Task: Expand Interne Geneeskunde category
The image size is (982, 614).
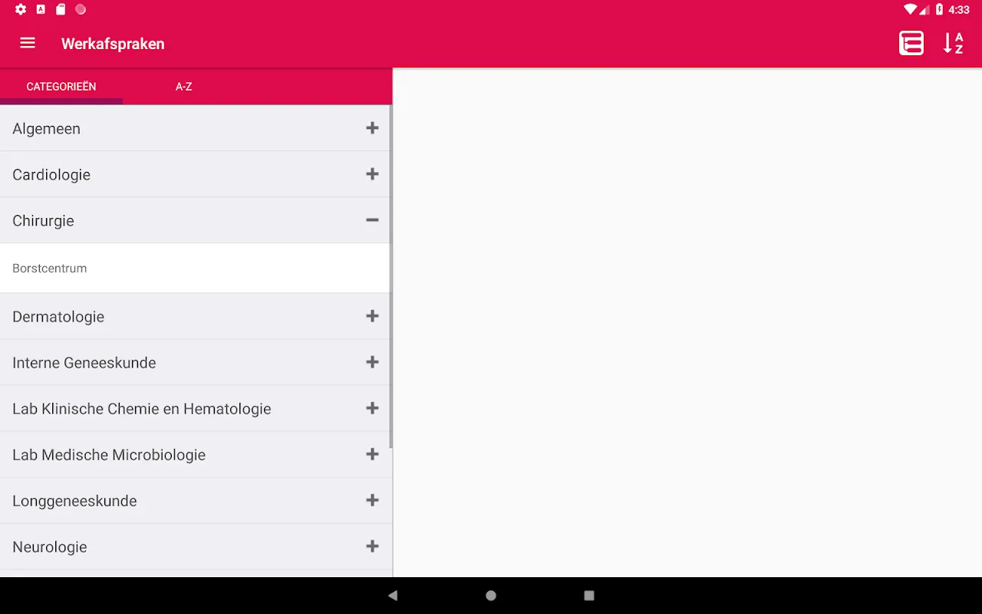Action: pos(372,362)
